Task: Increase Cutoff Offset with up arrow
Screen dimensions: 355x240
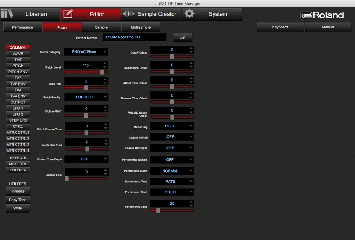Action: (x=191, y=48)
